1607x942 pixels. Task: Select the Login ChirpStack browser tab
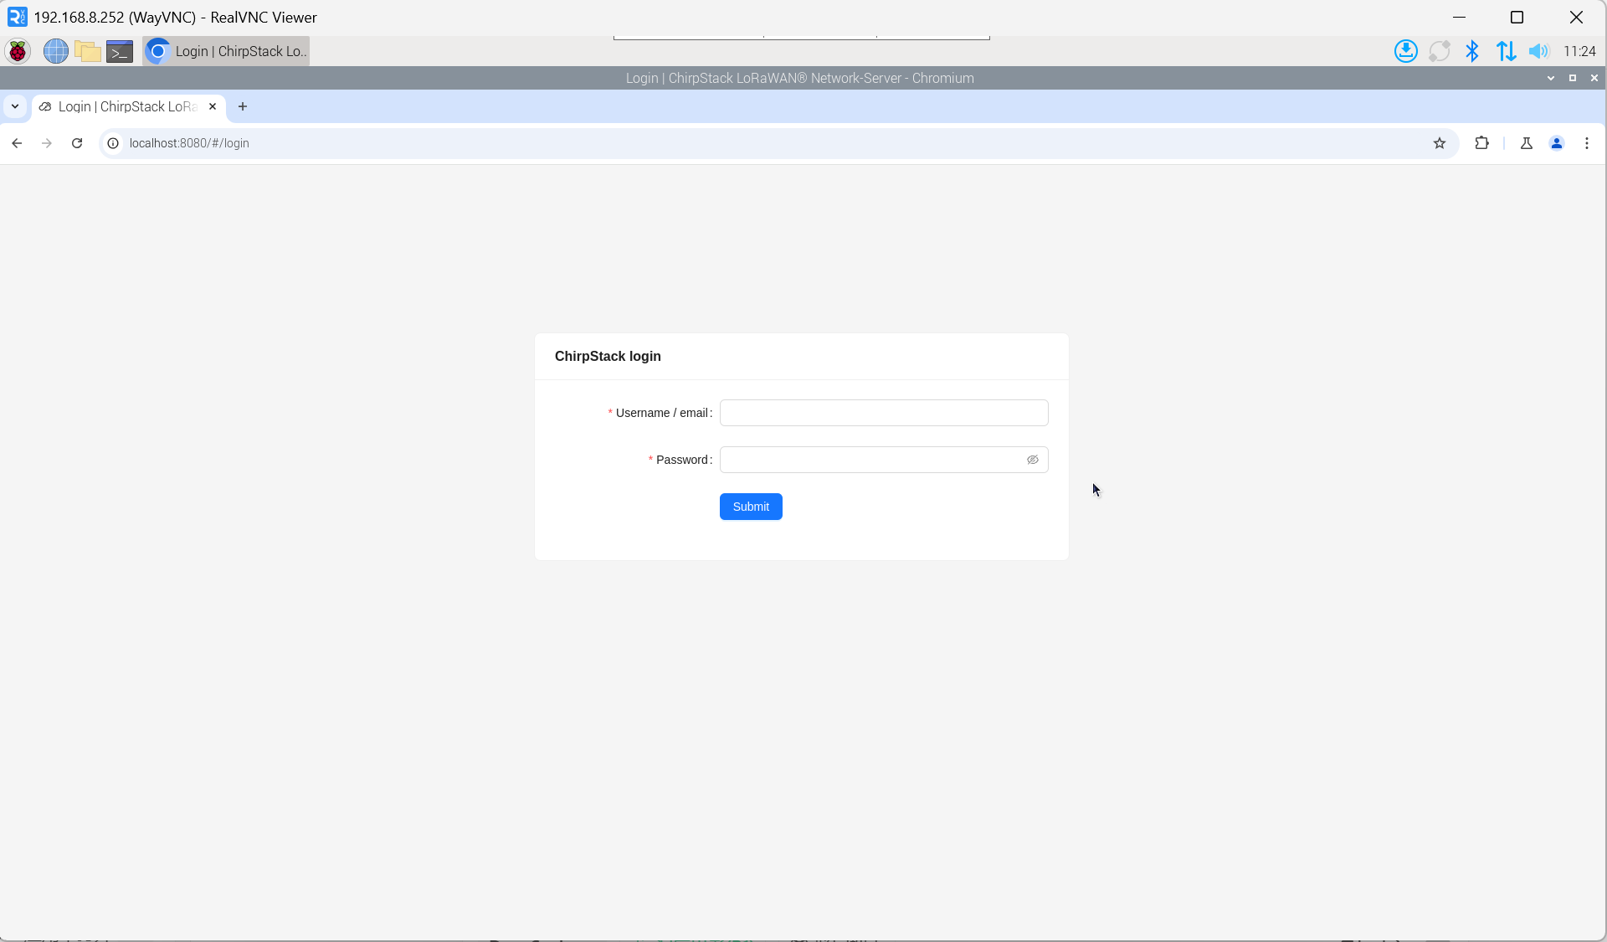[126, 106]
